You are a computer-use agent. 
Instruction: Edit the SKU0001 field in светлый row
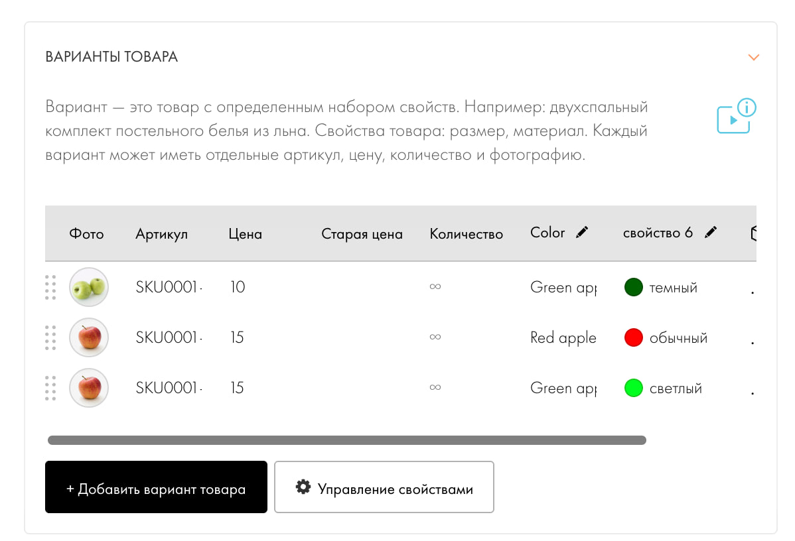click(169, 388)
